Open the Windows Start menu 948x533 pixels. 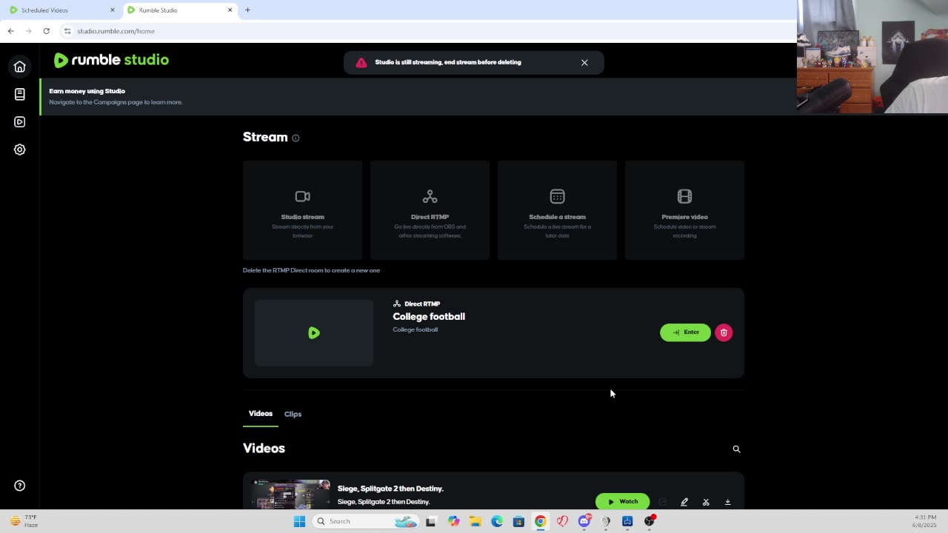click(299, 521)
